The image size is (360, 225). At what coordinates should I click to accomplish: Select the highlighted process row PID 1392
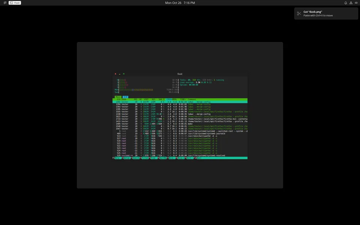pos(180,102)
